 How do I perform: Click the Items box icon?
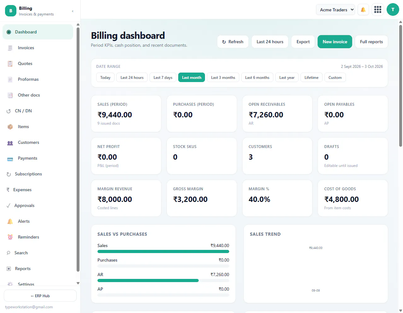pyautogui.click(x=10, y=127)
